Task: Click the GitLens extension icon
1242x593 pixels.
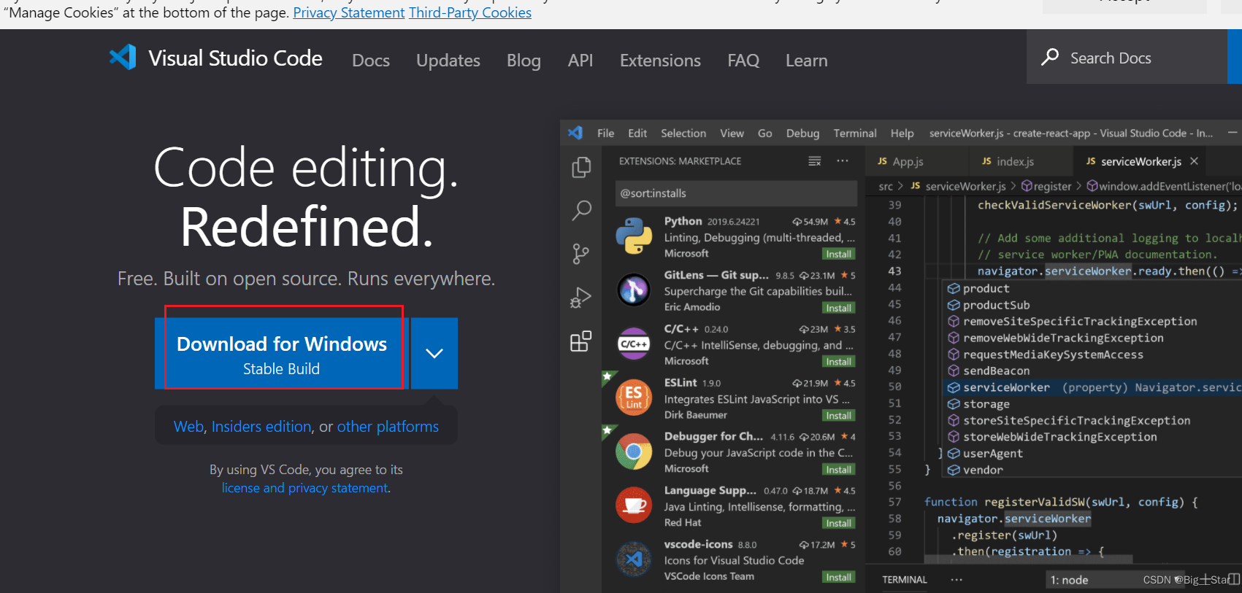Action: [634, 290]
